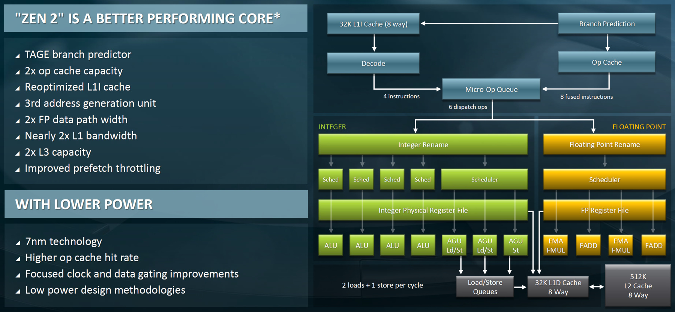Click the Decode block

tap(373, 63)
